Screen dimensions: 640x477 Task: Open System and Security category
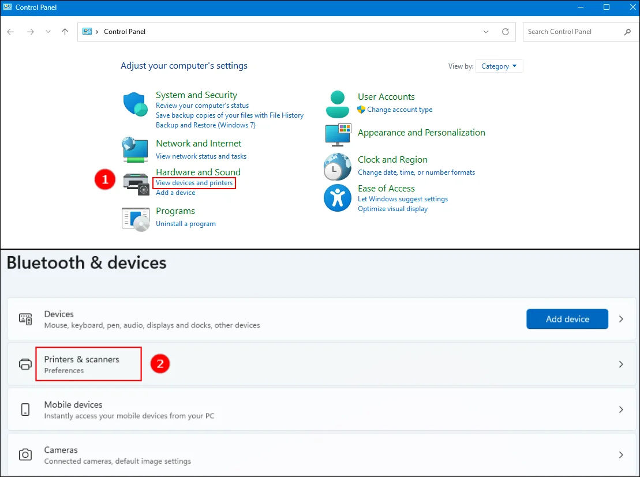(196, 95)
